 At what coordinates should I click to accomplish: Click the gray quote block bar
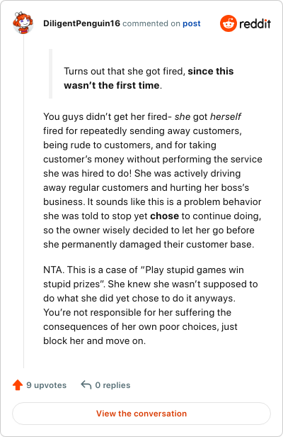[x=51, y=74]
